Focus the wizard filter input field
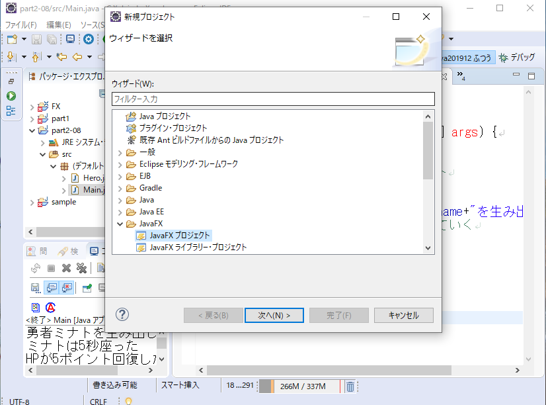 coord(273,99)
